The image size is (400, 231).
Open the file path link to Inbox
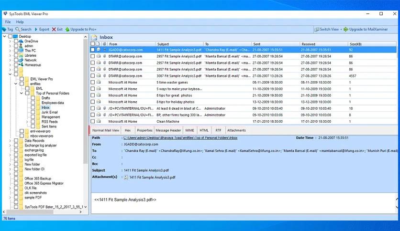[180, 137]
